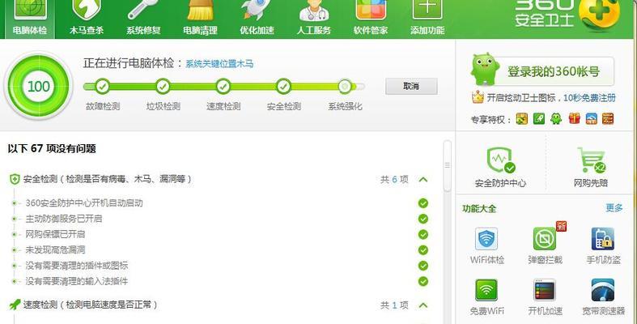637x324 pixels.
Task: Click first yellow puzzle privilege icon
Action: 521,119
